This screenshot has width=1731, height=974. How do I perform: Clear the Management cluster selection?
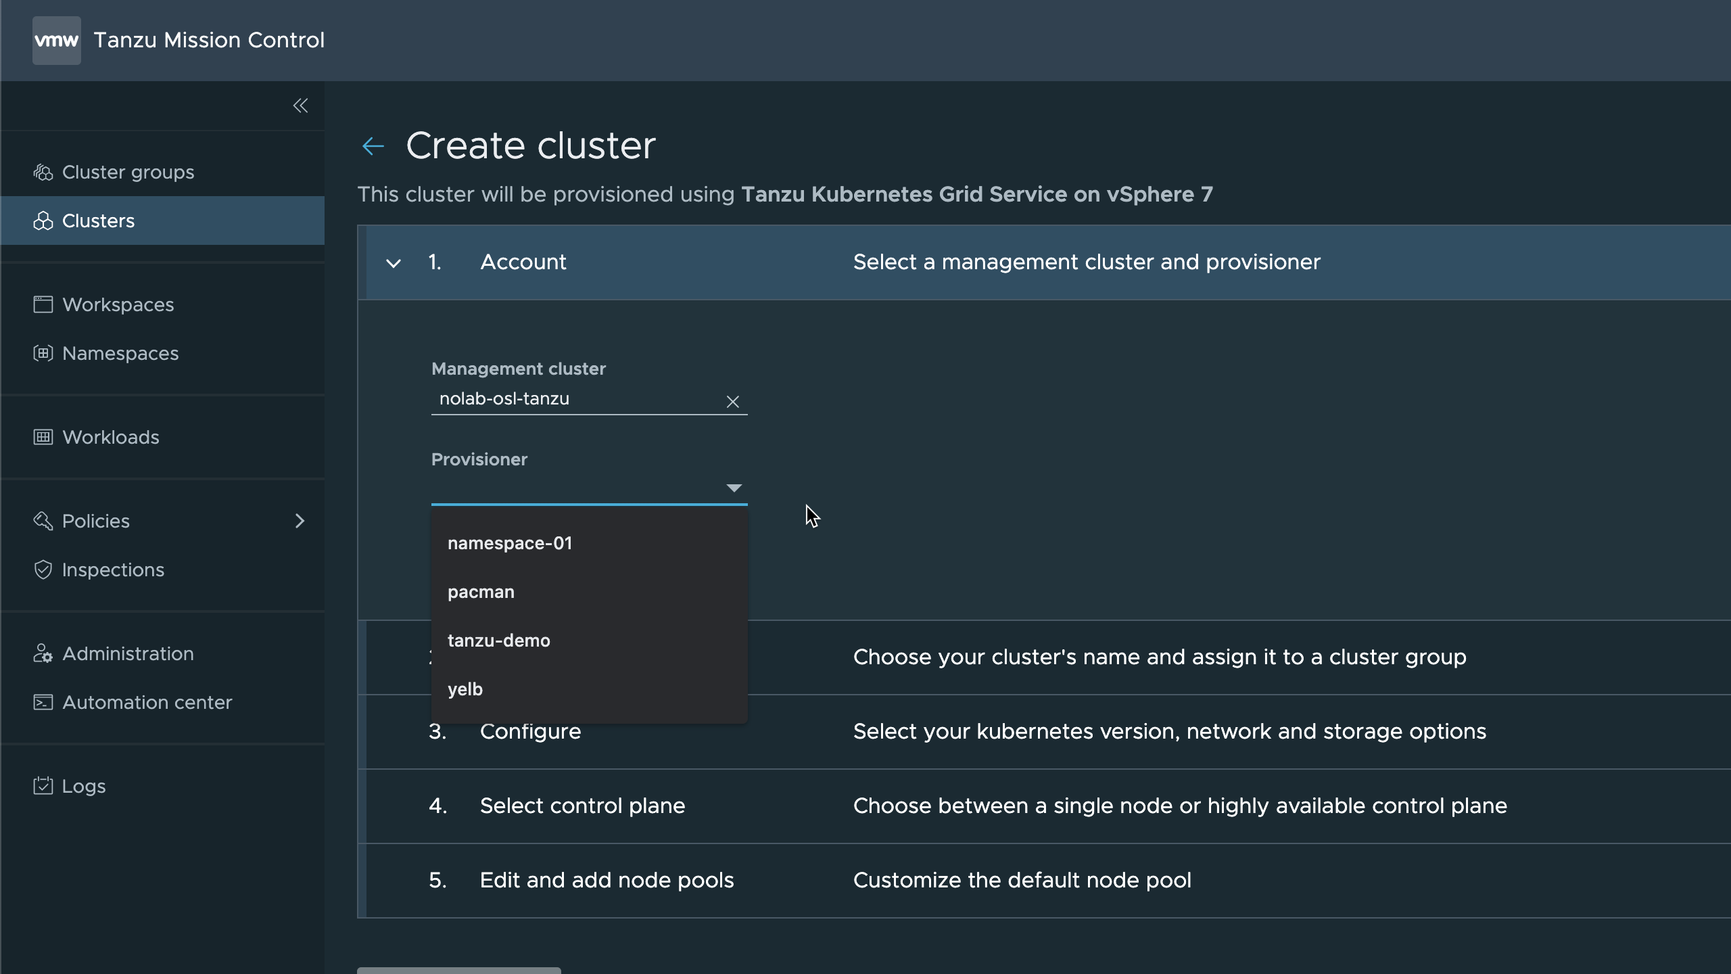coord(732,402)
